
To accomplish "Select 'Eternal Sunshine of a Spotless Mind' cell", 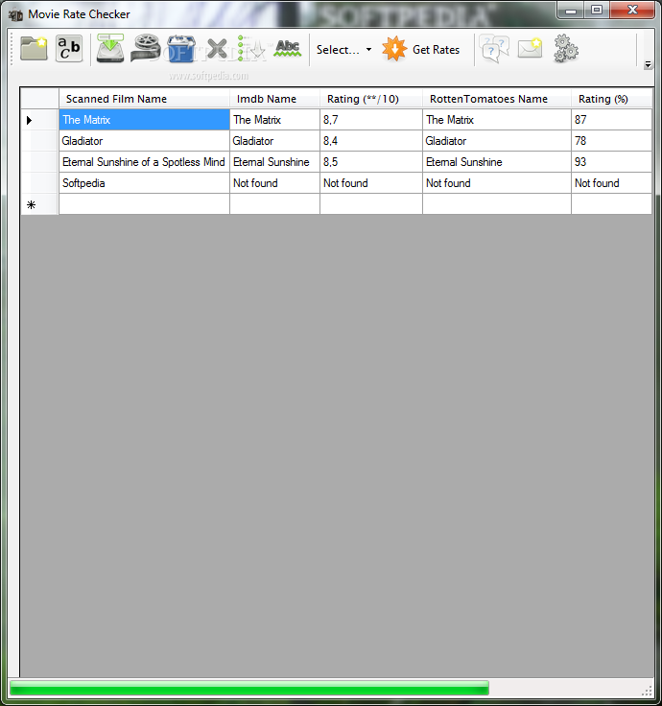I will 144,162.
